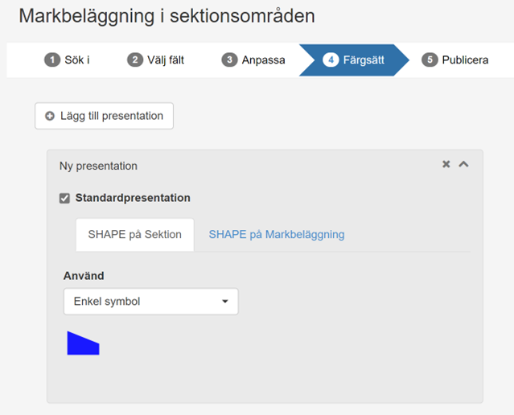Click the number 3 step badge
Viewport: 514px width, 415px height.
230,60
